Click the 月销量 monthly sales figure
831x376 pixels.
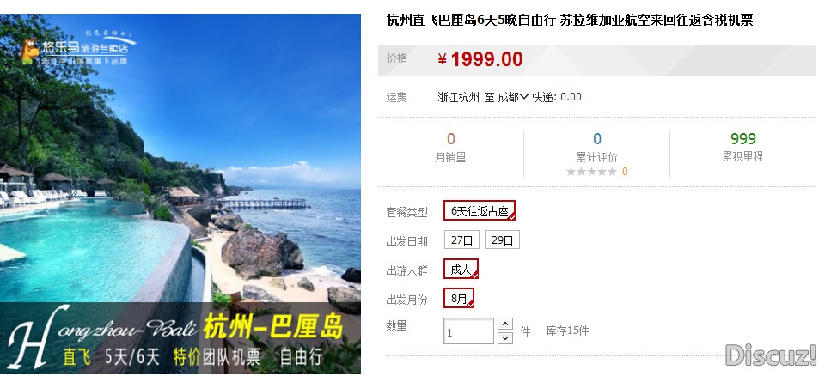pyautogui.click(x=451, y=139)
